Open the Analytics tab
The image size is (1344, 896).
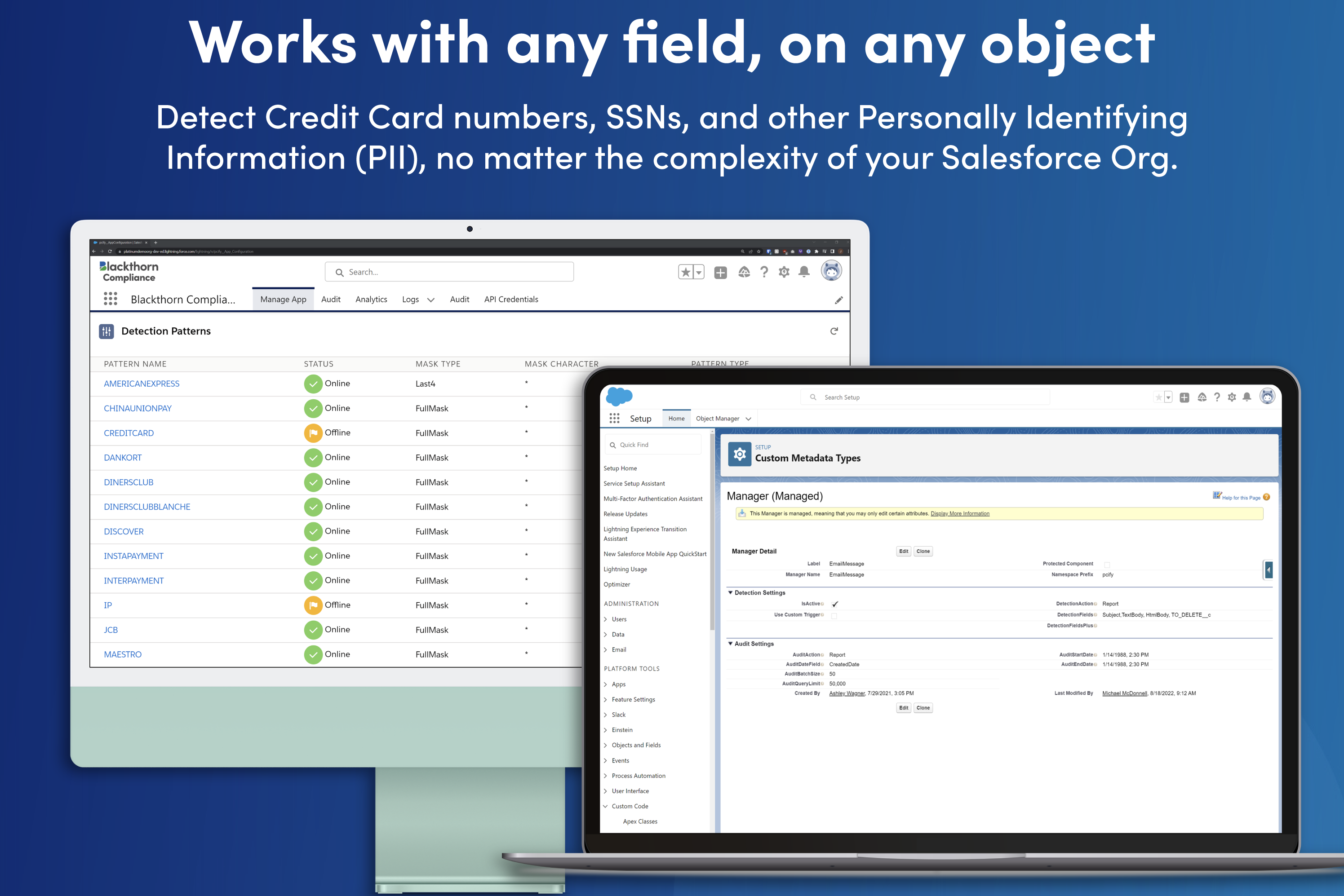tap(371, 300)
